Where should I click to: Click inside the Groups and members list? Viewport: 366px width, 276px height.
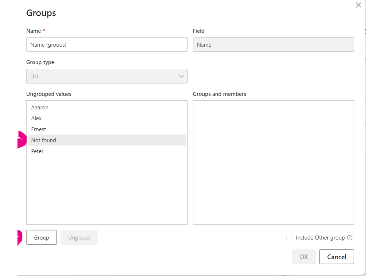click(x=273, y=162)
